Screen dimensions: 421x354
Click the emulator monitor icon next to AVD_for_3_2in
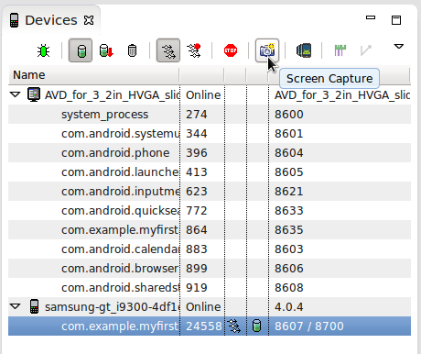coord(34,94)
